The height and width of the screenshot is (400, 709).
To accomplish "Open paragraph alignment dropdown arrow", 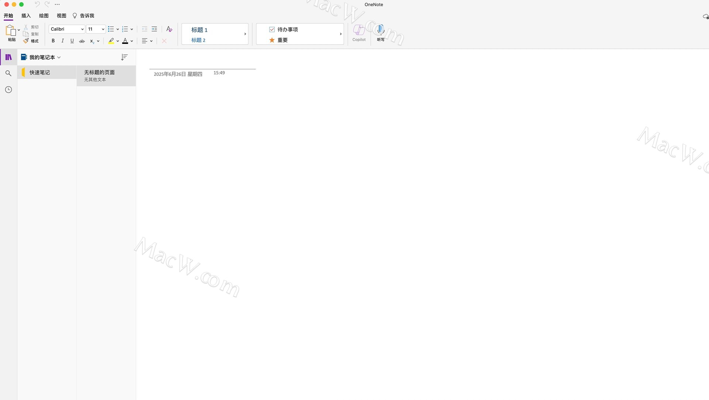I will point(151,41).
